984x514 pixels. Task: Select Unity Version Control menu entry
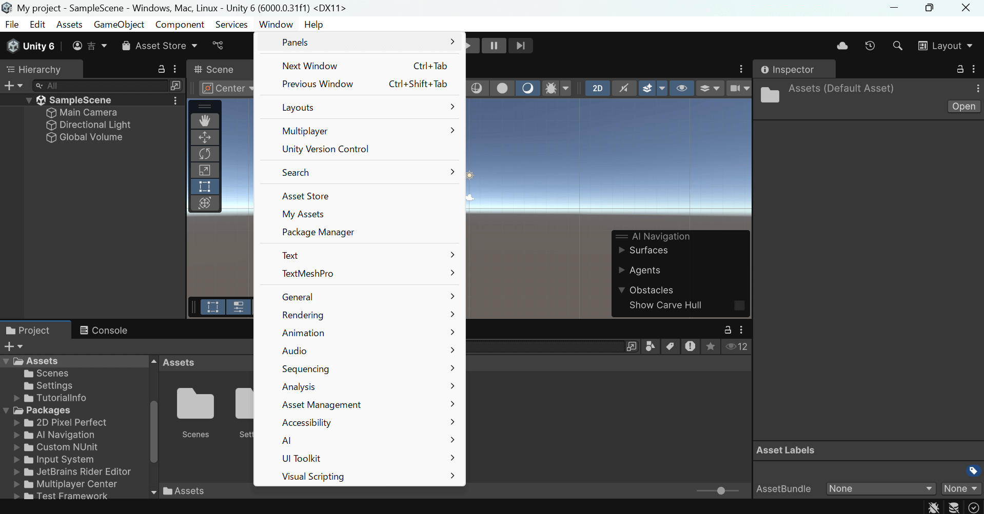[x=359, y=149]
